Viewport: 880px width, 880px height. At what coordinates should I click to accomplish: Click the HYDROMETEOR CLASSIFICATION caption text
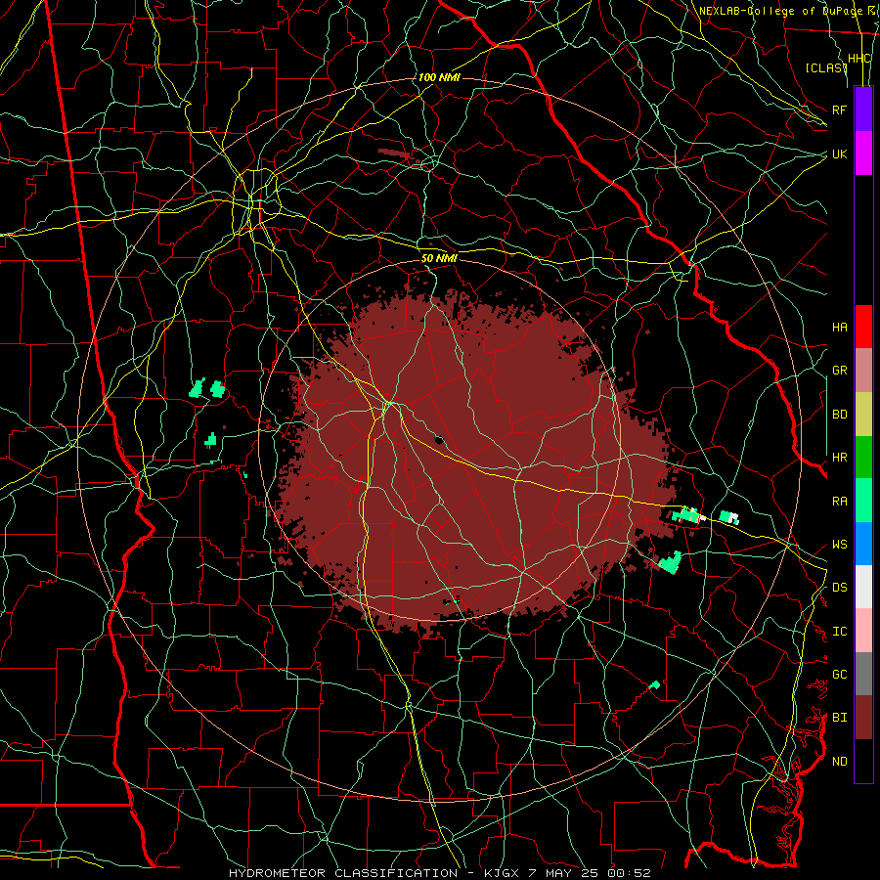[x=343, y=873]
